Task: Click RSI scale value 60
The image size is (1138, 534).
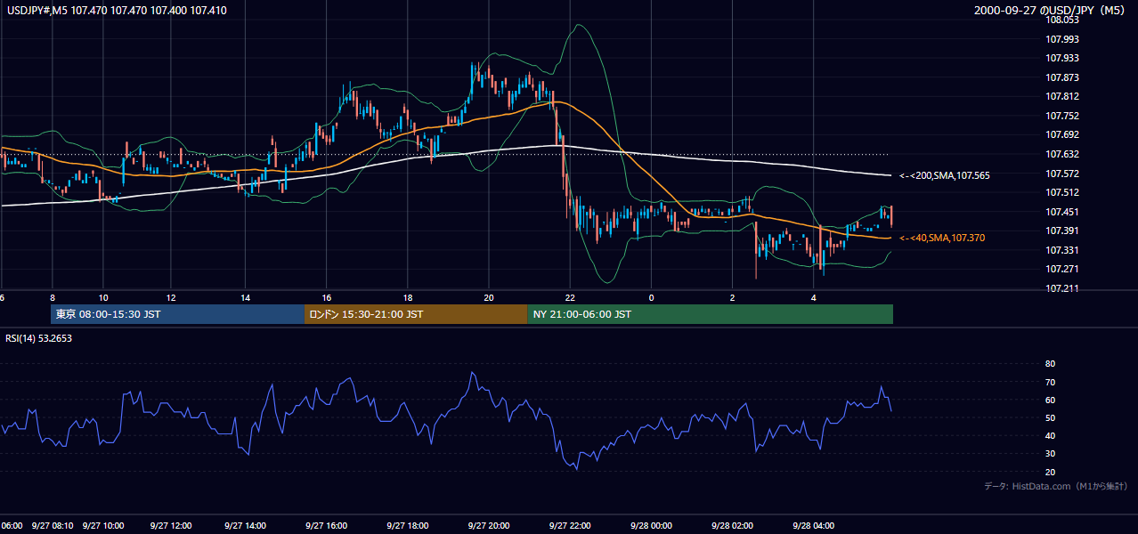Action: [1050, 400]
